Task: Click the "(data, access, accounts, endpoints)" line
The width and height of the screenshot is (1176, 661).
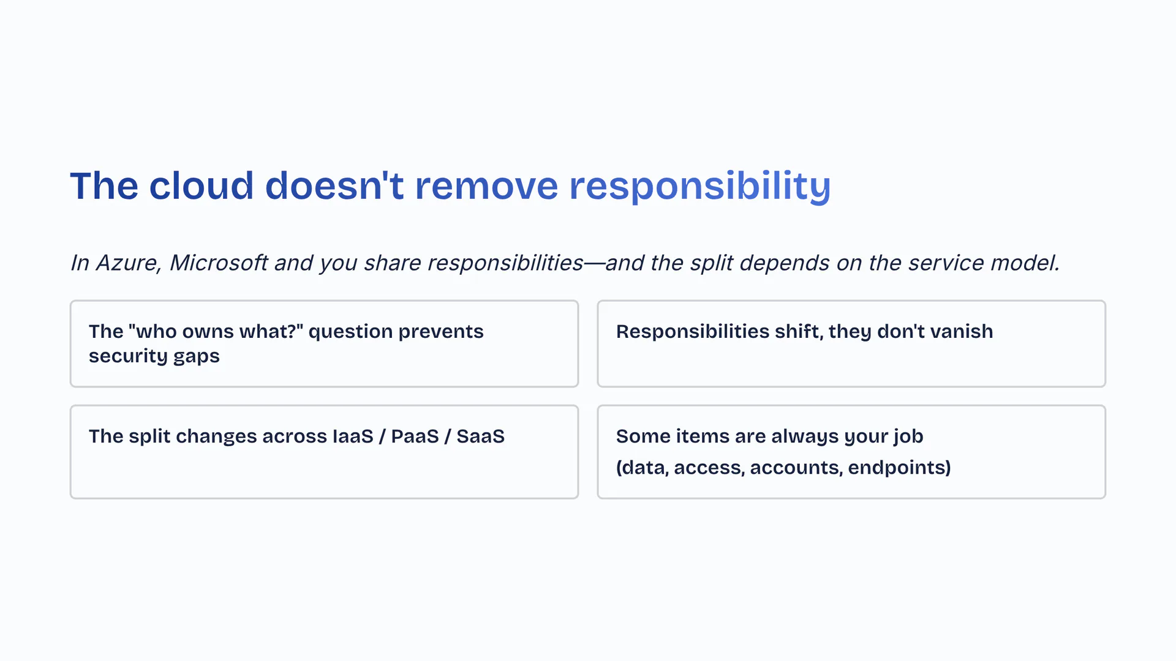Action: point(783,468)
